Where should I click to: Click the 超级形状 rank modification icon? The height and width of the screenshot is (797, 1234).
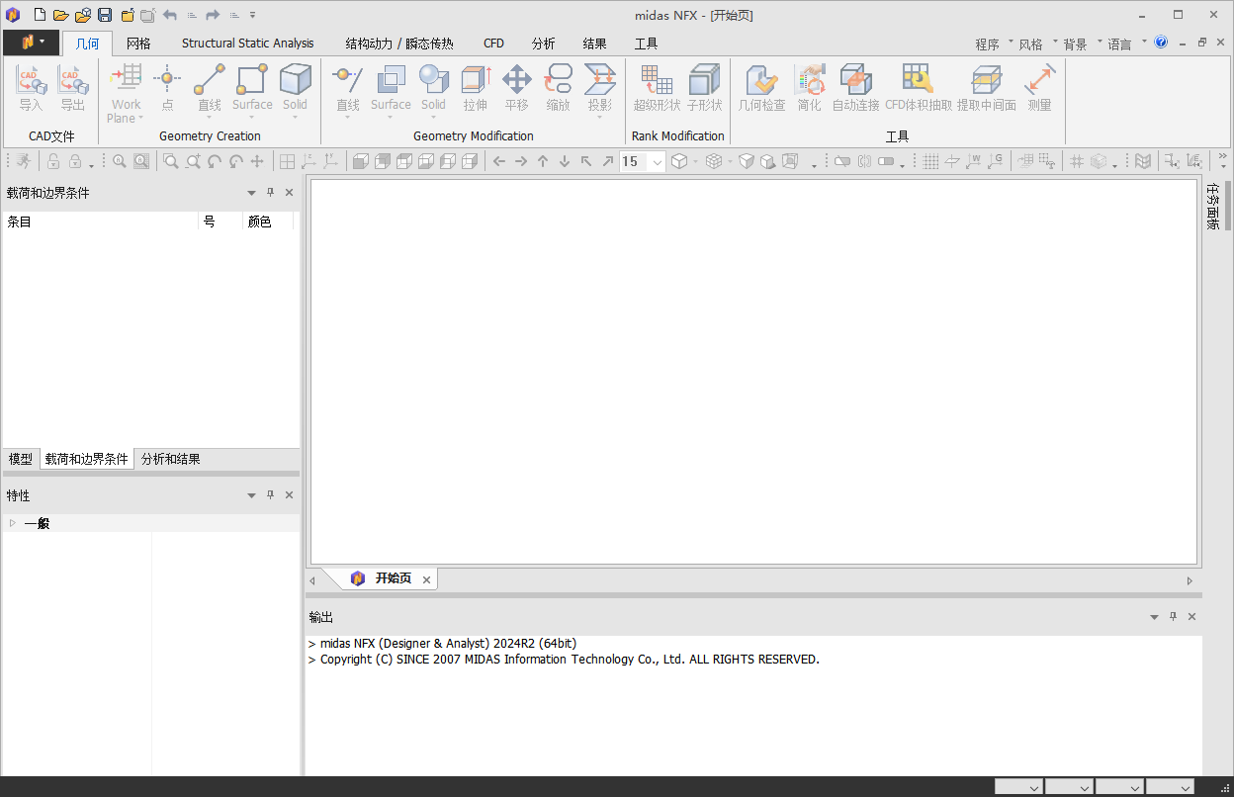[x=658, y=88]
